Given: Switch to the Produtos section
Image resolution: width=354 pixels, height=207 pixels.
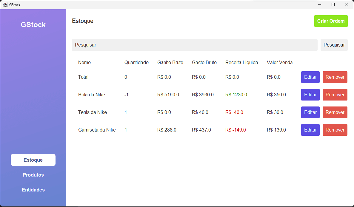Looking at the screenshot, I should click(x=33, y=175).
